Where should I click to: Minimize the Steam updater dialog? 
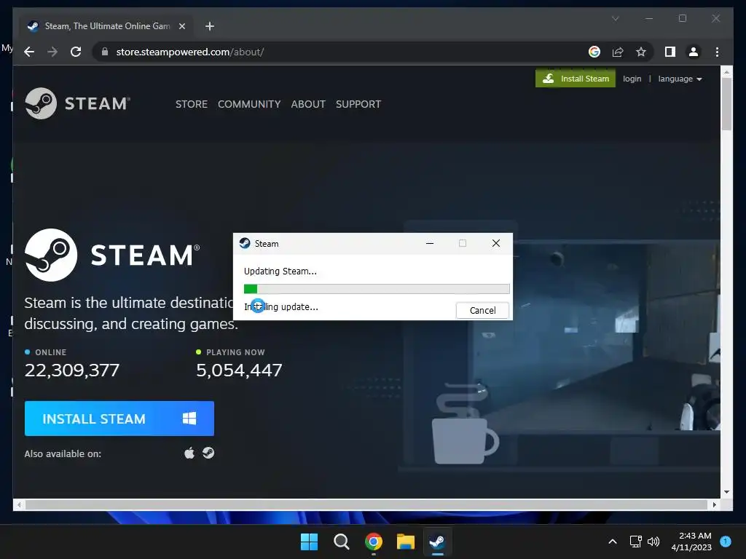(x=430, y=243)
